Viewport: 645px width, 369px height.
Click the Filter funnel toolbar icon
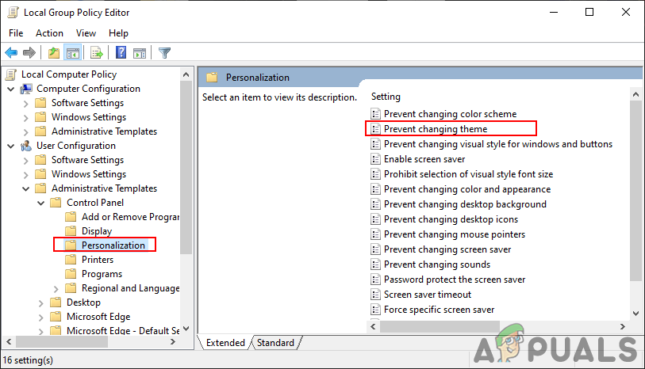[x=164, y=53]
